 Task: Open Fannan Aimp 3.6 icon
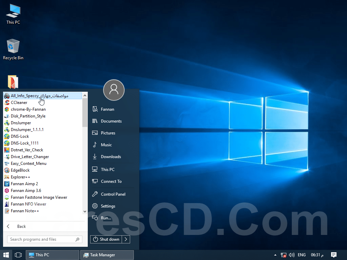[x=7, y=191]
